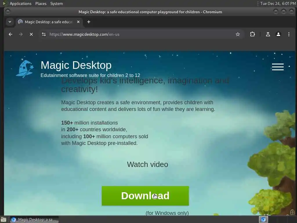Screen dimensions: 297x223
Task: Close the Magic Desktop tab
Action: pos(78,22)
